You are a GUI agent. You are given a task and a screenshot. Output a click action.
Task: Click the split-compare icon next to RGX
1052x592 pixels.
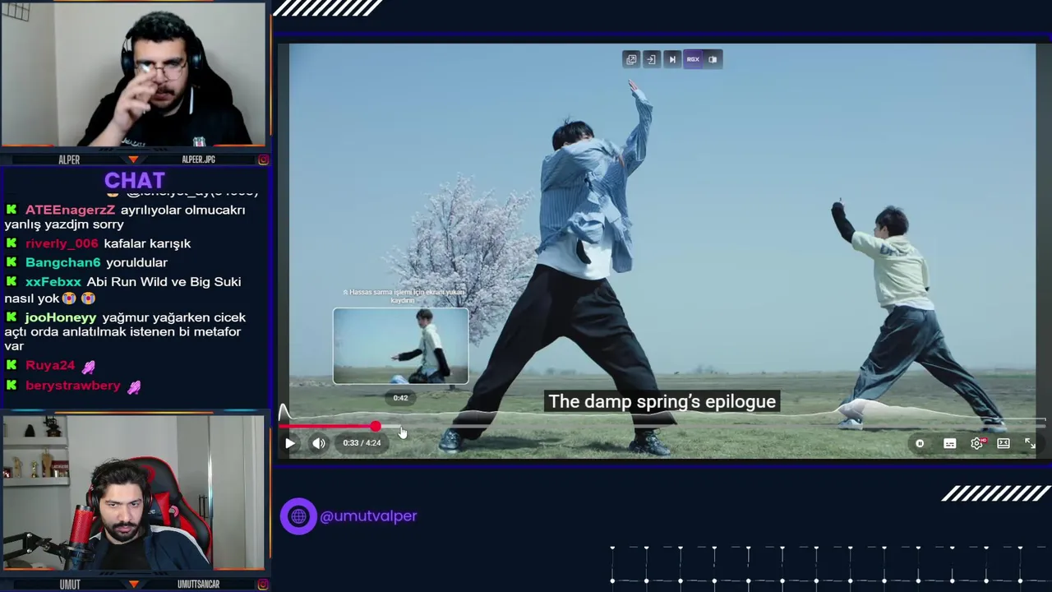(x=713, y=59)
